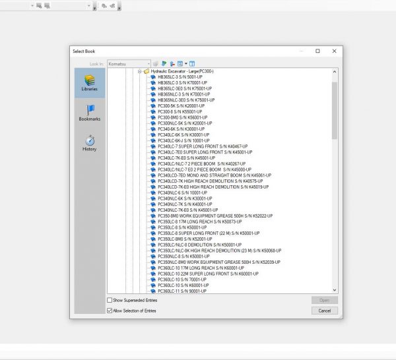Click book icon beside PC300NLC-5K S/N K20001-UP
Image resolution: width=396 pixels, height=360 pixels.
tap(153, 123)
